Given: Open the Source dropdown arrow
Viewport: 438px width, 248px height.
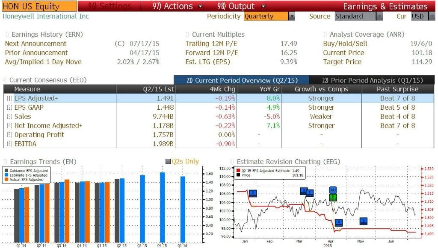Looking at the screenshot, I should pyautogui.click(x=379, y=17).
